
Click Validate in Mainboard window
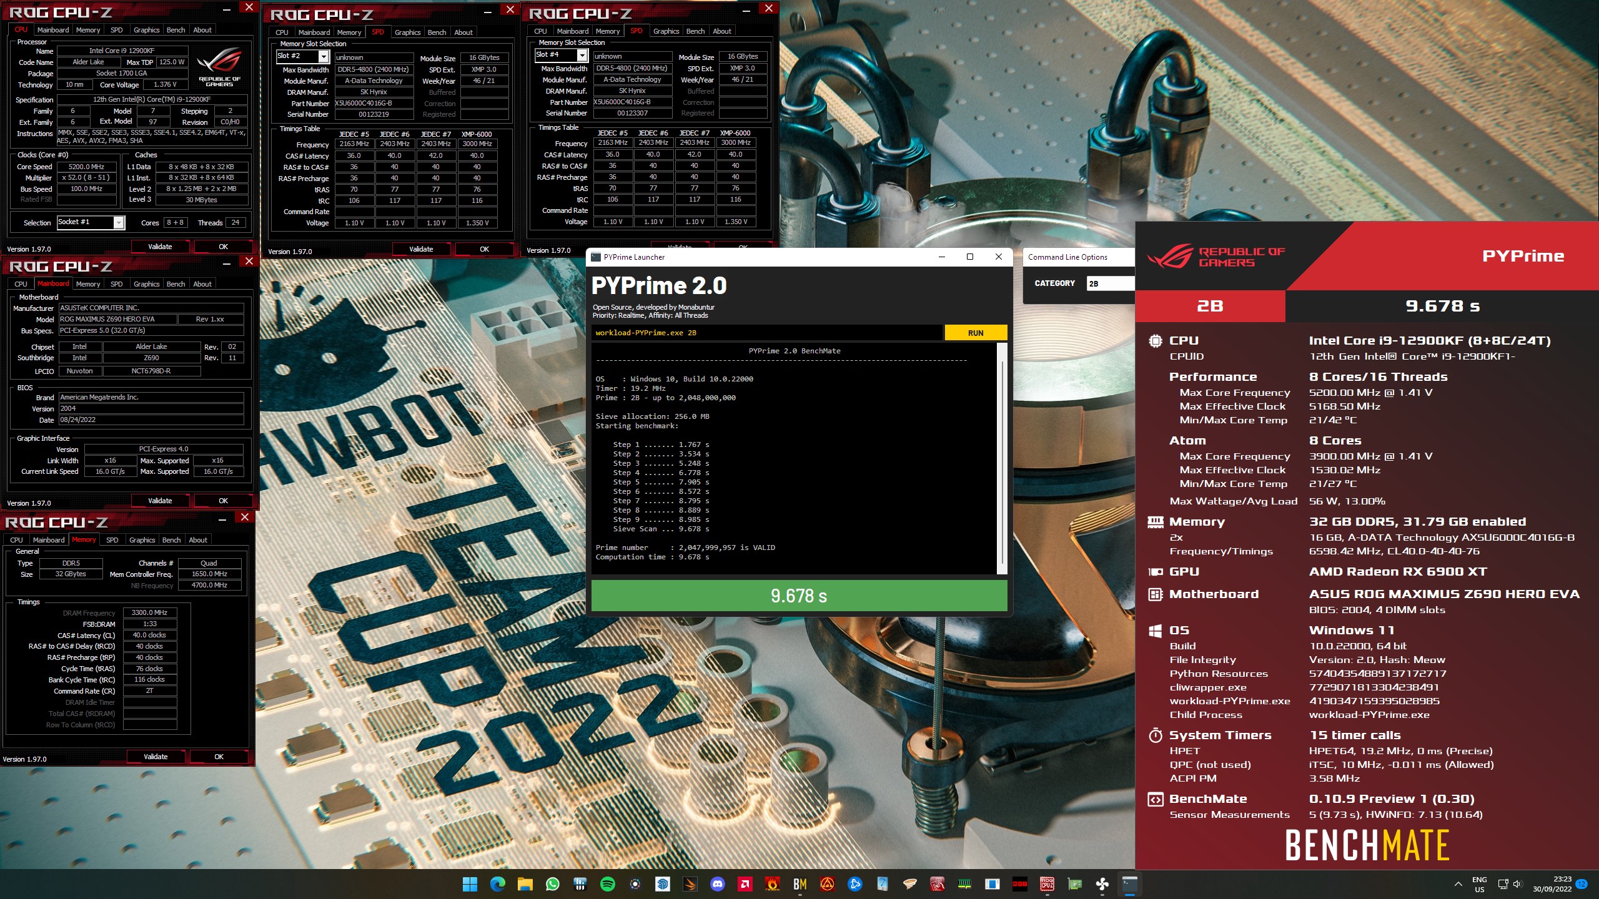160,501
